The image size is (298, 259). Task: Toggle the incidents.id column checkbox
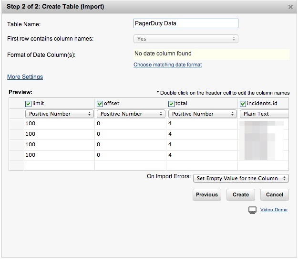click(x=243, y=104)
